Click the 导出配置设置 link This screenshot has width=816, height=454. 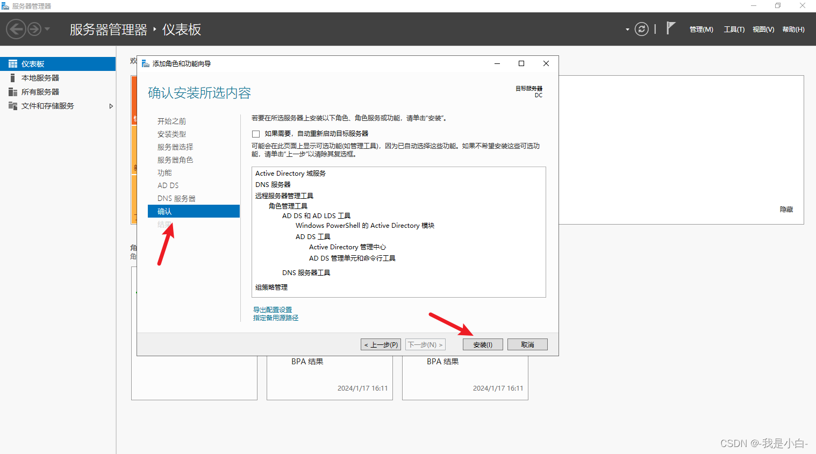tap(273, 310)
